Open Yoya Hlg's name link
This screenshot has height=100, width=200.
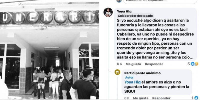(x=124, y=11)
